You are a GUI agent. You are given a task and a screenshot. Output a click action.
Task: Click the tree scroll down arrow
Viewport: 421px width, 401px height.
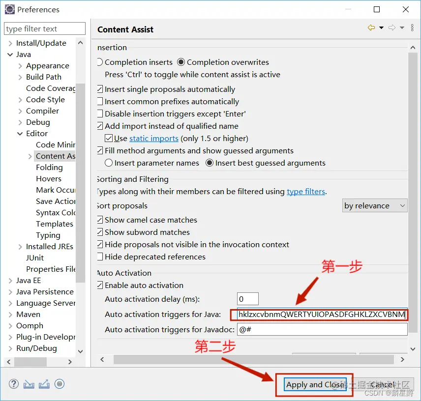pyautogui.click(x=80, y=351)
